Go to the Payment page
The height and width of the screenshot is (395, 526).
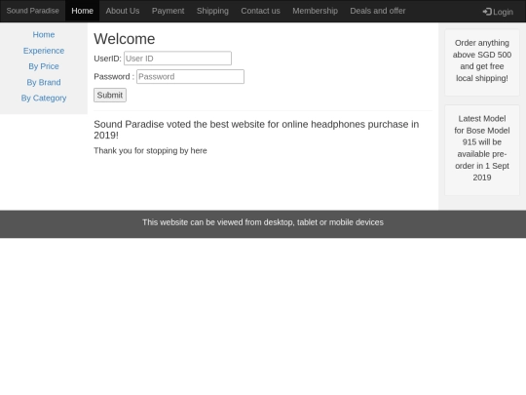pyautogui.click(x=169, y=11)
